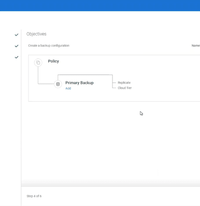Click the Policy stacked-squares icon
The height and width of the screenshot is (206, 200).
pos(38,63)
